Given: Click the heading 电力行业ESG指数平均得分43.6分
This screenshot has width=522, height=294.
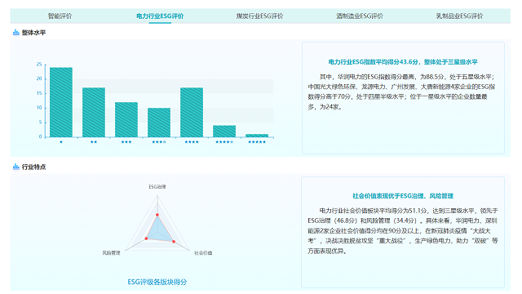Looking at the screenshot, I should 403,62.
